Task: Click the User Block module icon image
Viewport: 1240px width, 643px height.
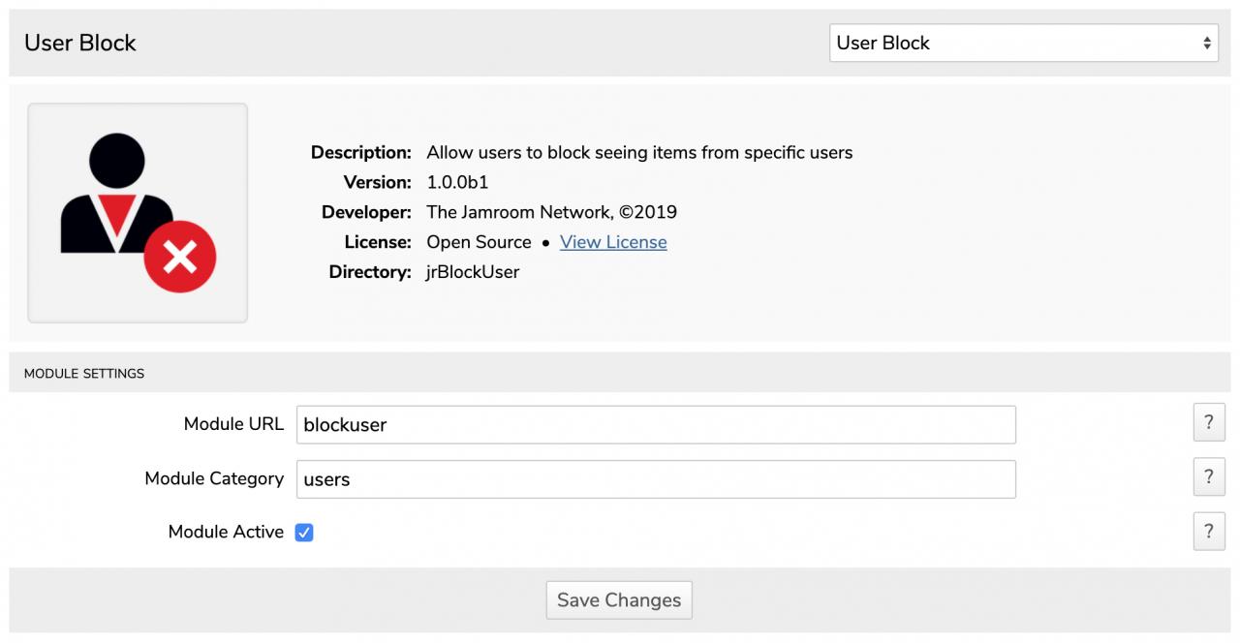Action: [x=137, y=212]
